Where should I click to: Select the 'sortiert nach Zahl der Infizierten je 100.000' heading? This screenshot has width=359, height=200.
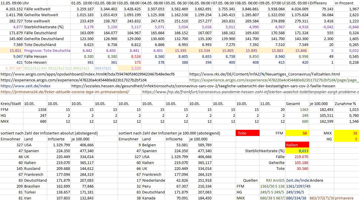[x=169, y=133]
